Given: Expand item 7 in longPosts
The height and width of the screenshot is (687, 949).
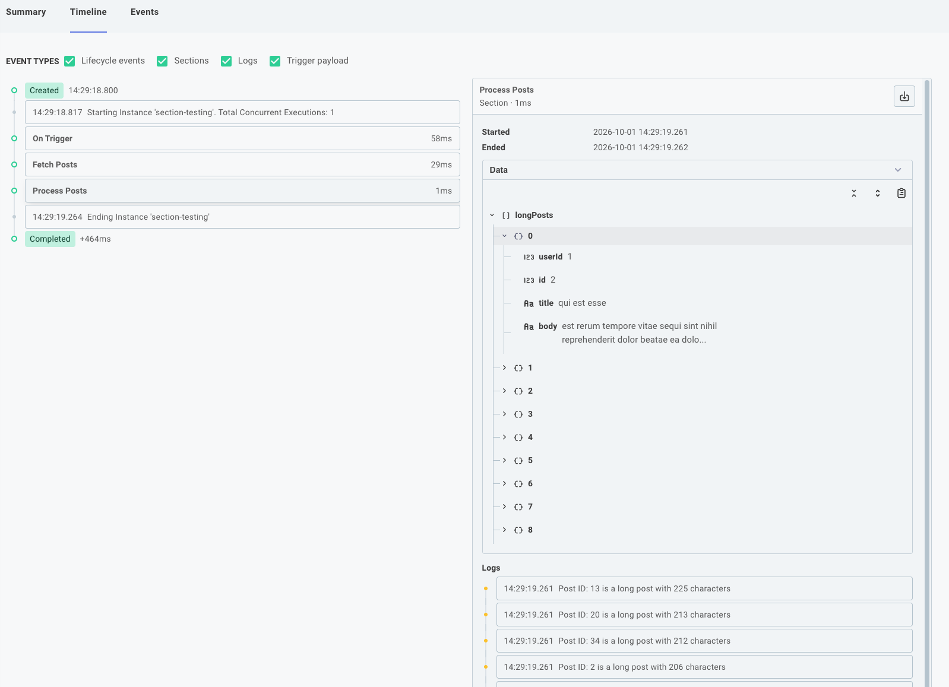Looking at the screenshot, I should tap(505, 507).
